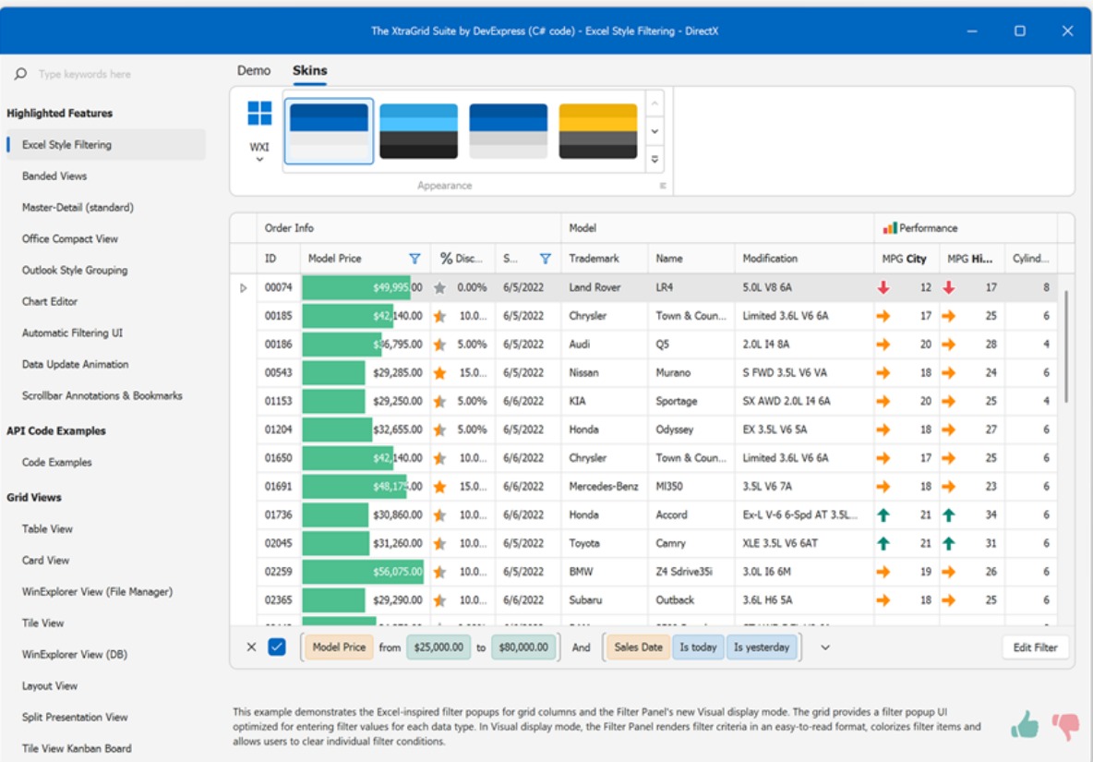The image size is (1093, 762).
Task: Click the red MPG City arrow for Land Rover
Action: [x=883, y=287]
